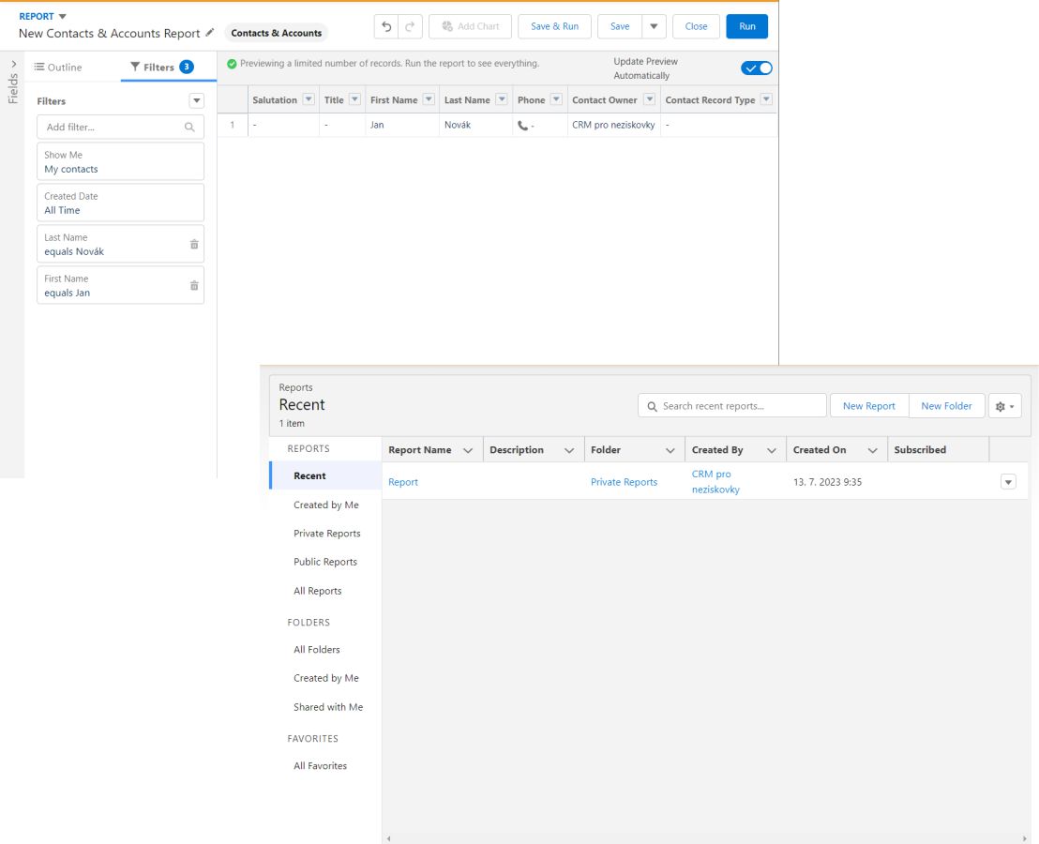Open row actions dropdown for Report
Image resolution: width=1039 pixels, height=844 pixels.
pyautogui.click(x=1008, y=482)
